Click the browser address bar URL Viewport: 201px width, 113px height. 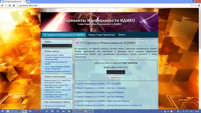pyautogui.click(x=29, y=6)
